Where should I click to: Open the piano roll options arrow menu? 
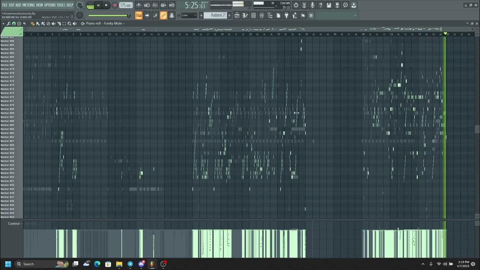click(x=3, y=24)
